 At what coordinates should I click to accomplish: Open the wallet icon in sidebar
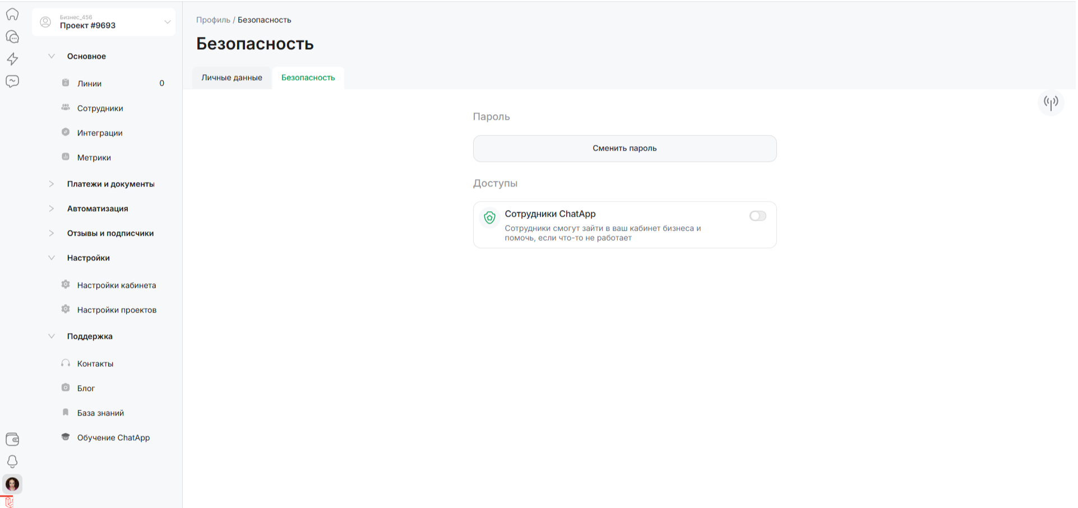tap(12, 439)
